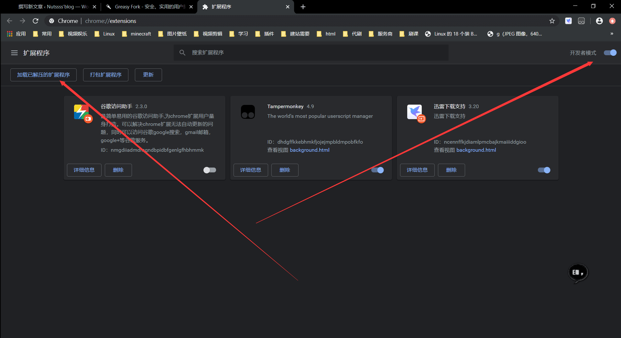The image size is (621, 338).
Task: Open the 学习 bookmarks folder
Action: tap(239, 34)
